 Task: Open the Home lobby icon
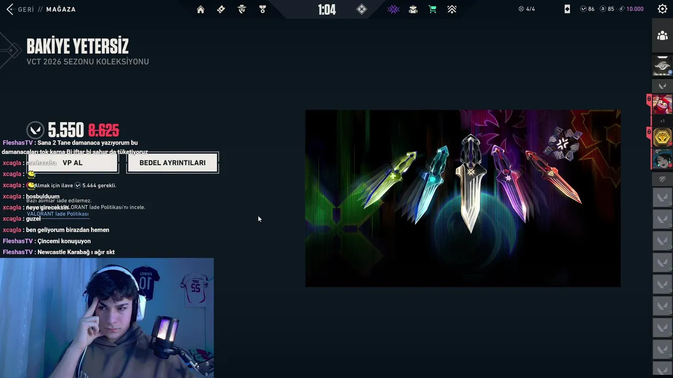pos(200,9)
